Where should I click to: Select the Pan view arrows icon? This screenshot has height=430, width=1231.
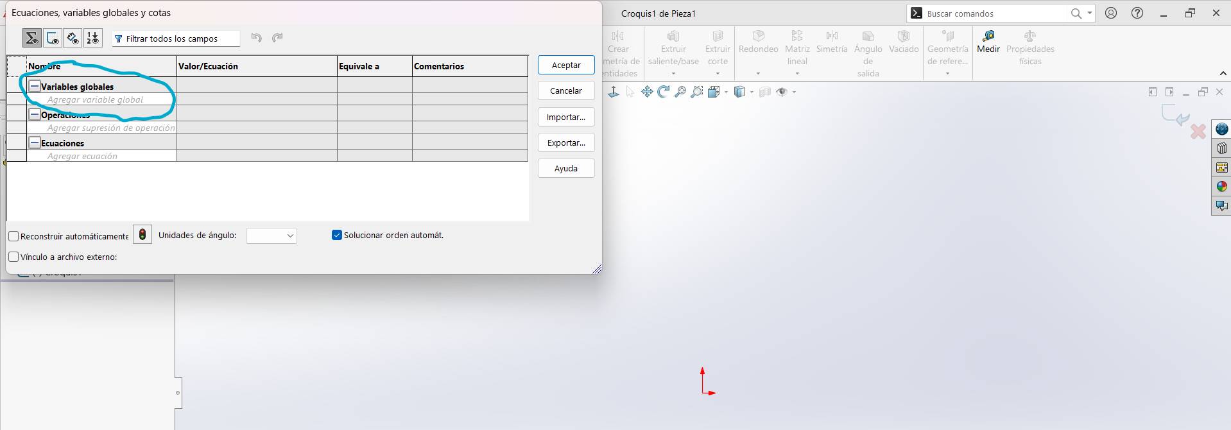[x=647, y=92]
